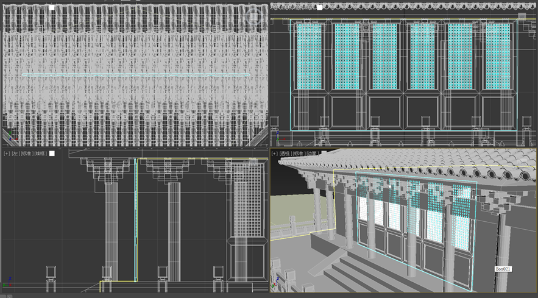Image resolution: width=538 pixels, height=298 pixels.
Task: Click the white filter square in the front elevation viewport
Action: (x=320, y=7)
